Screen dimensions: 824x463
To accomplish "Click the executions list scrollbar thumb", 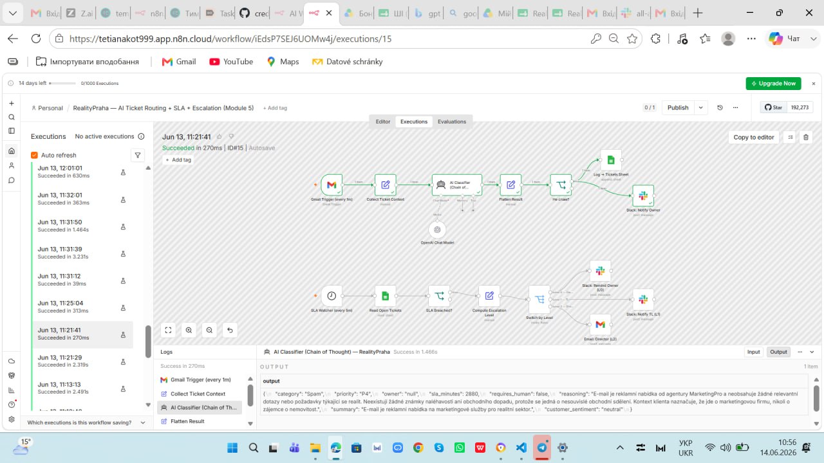I will [147, 341].
